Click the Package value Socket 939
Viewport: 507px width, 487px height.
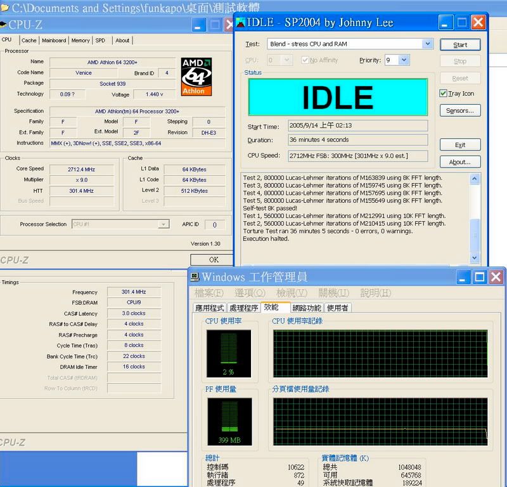pyautogui.click(x=113, y=84)
